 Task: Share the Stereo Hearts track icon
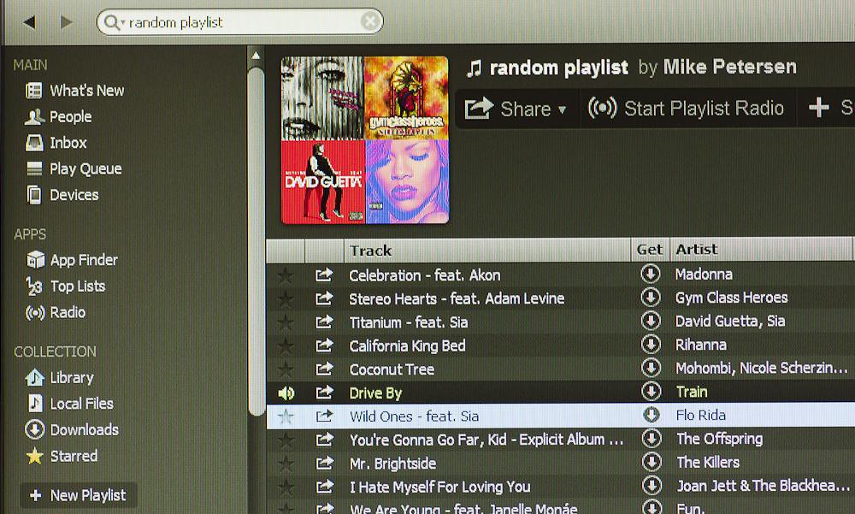[x=324, y=298]
